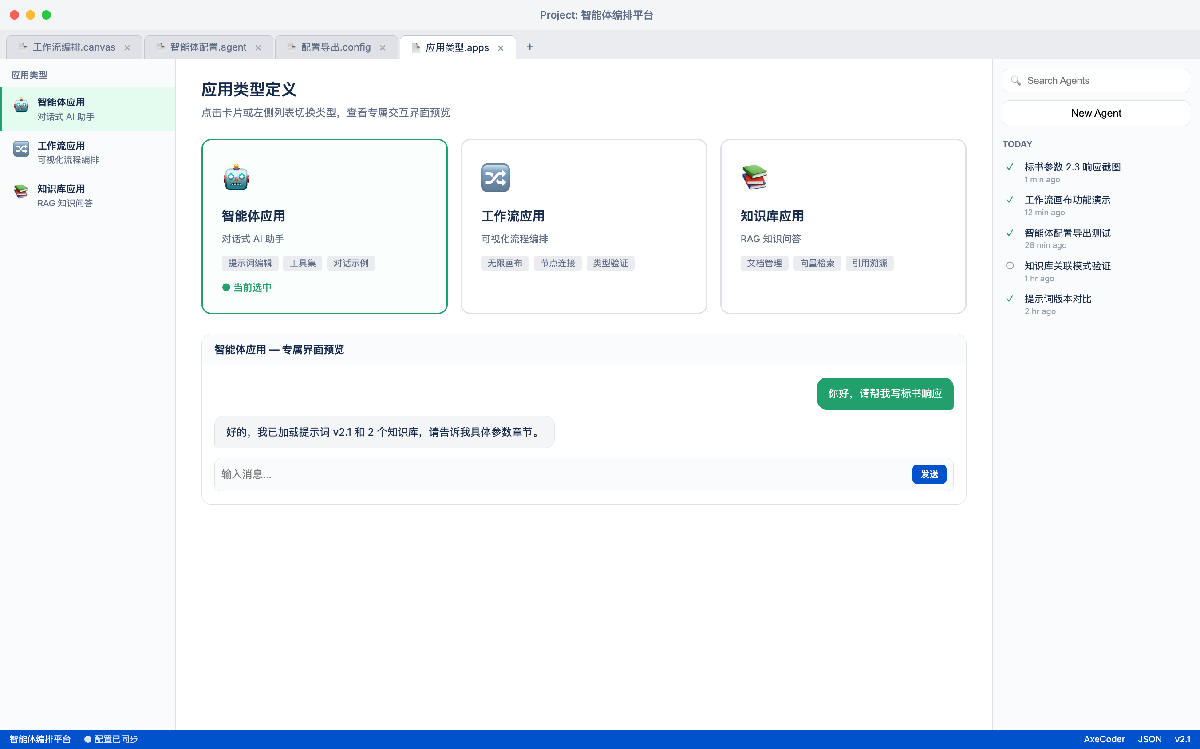Click AxeCoder in the status bar
Screen dimensions: 1200x749
tap(1104, 739)
